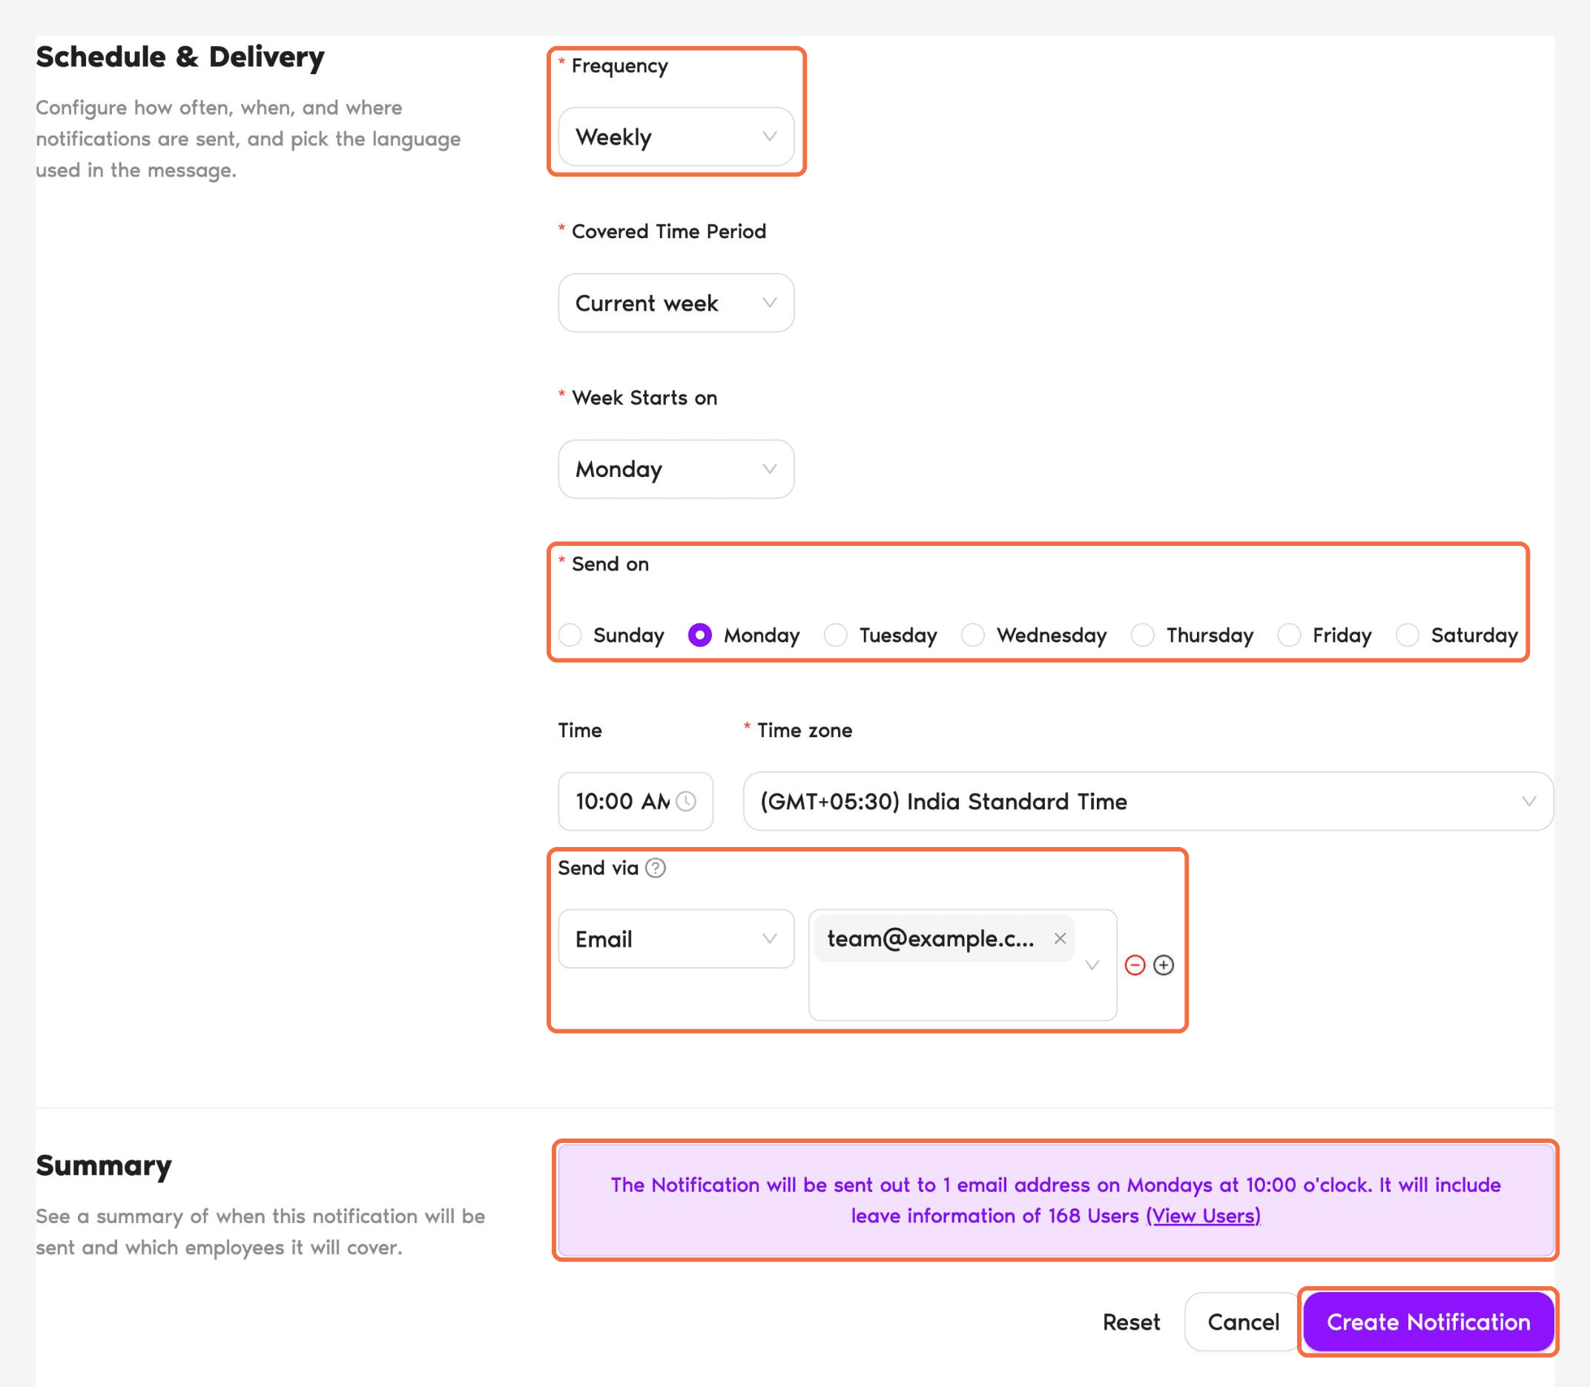Expand the Covered Time Period dropdown
This screenshot has width=1590, height=1387.
pyautogui.click(x=676, y=303)
